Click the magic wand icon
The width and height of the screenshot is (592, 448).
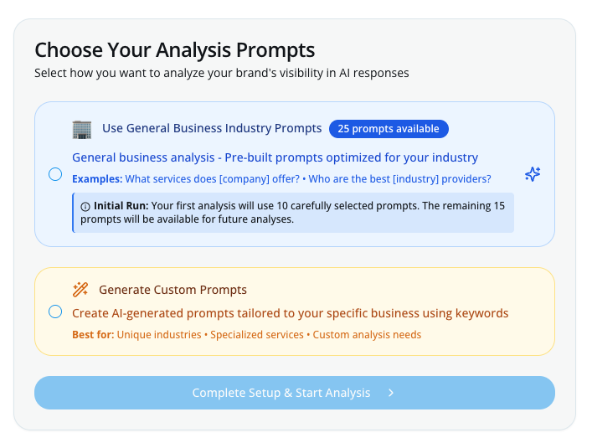[x=80, y=290]
